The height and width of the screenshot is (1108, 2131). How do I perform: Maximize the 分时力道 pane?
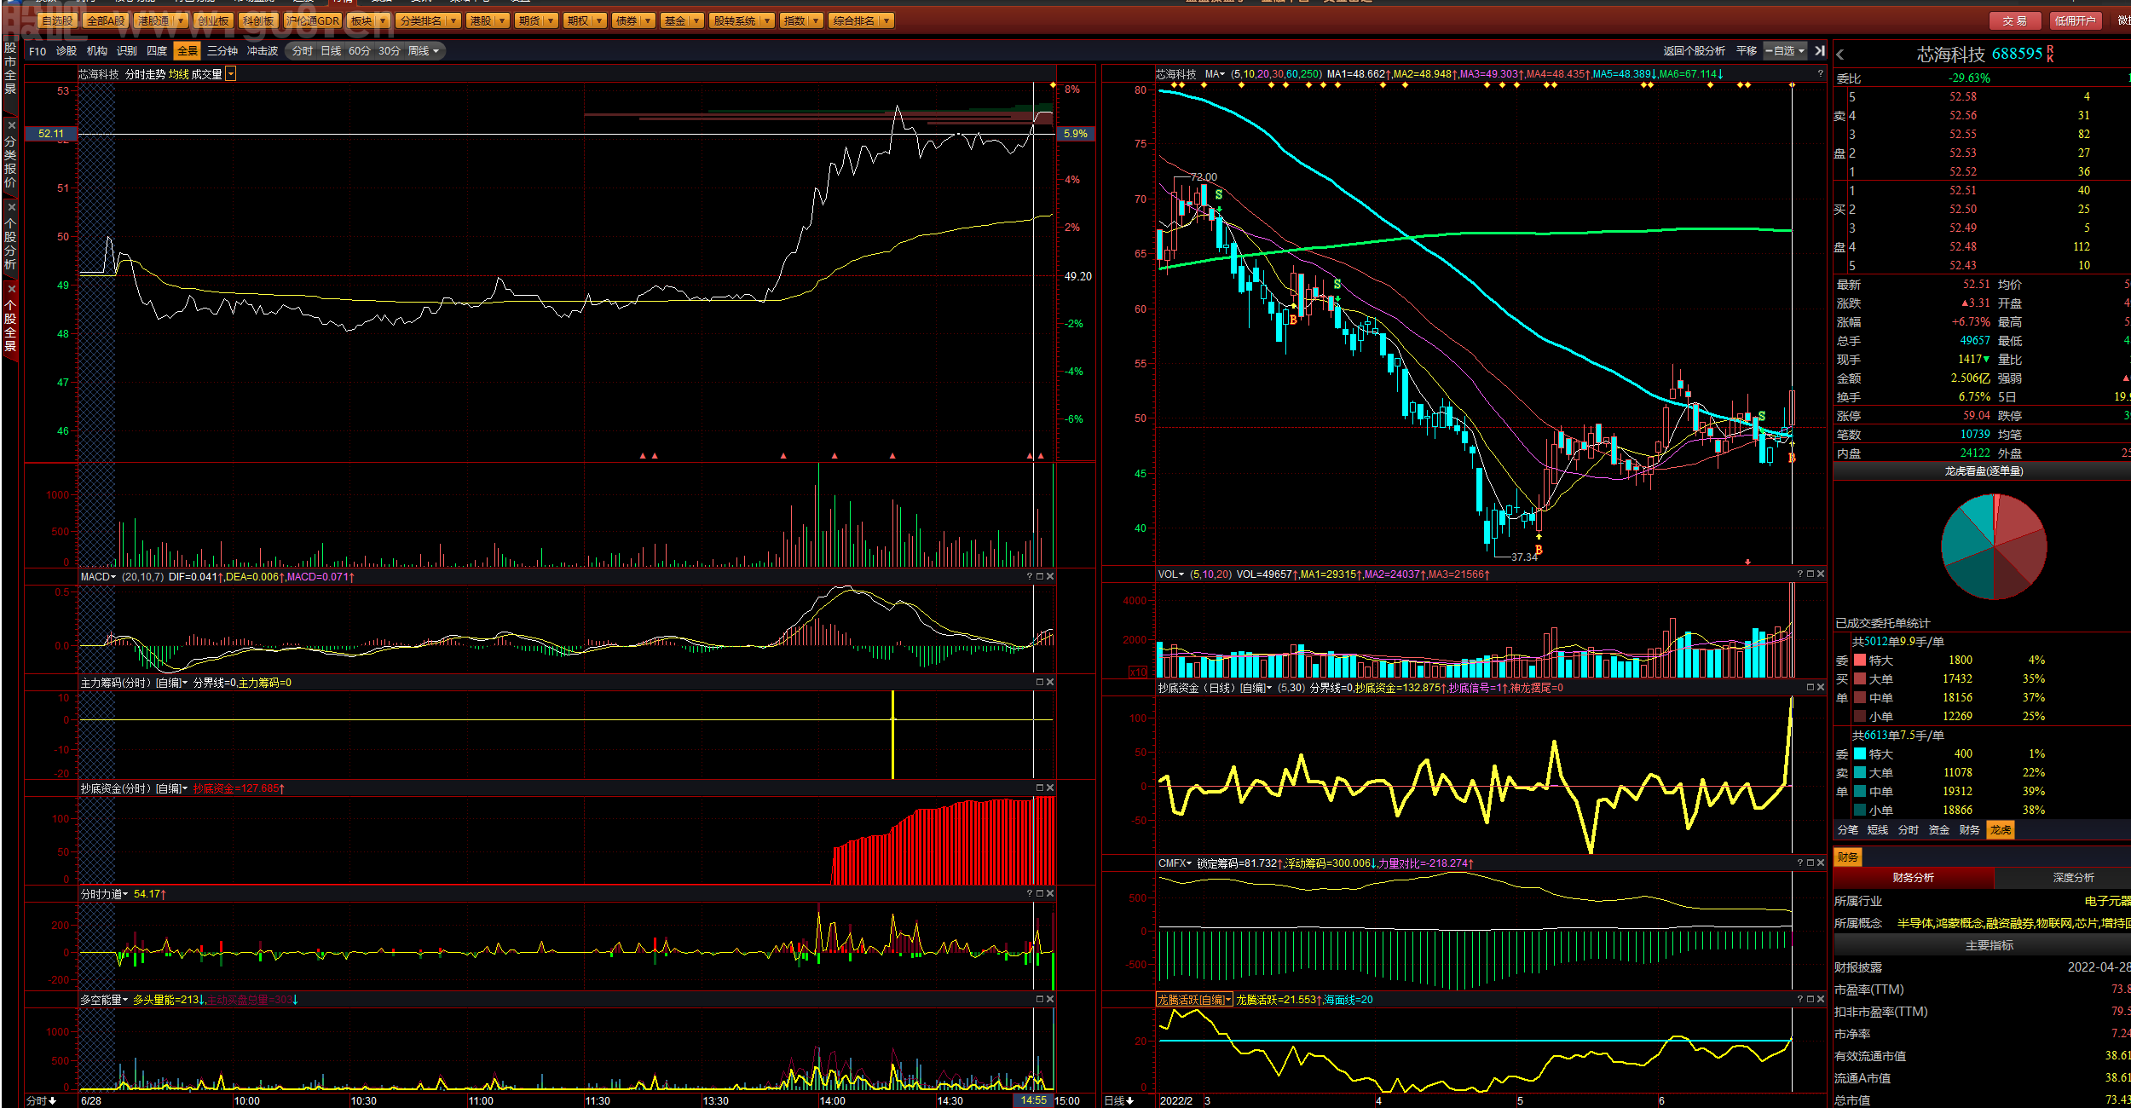pos(1040,894)
